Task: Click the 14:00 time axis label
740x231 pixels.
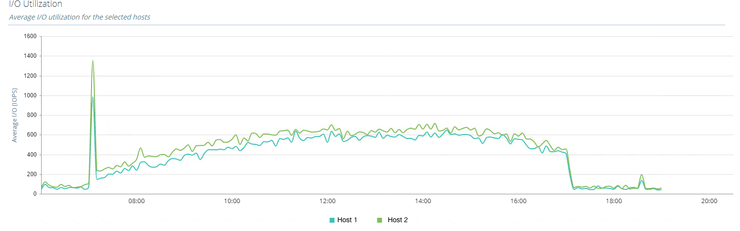Action: 422,201
